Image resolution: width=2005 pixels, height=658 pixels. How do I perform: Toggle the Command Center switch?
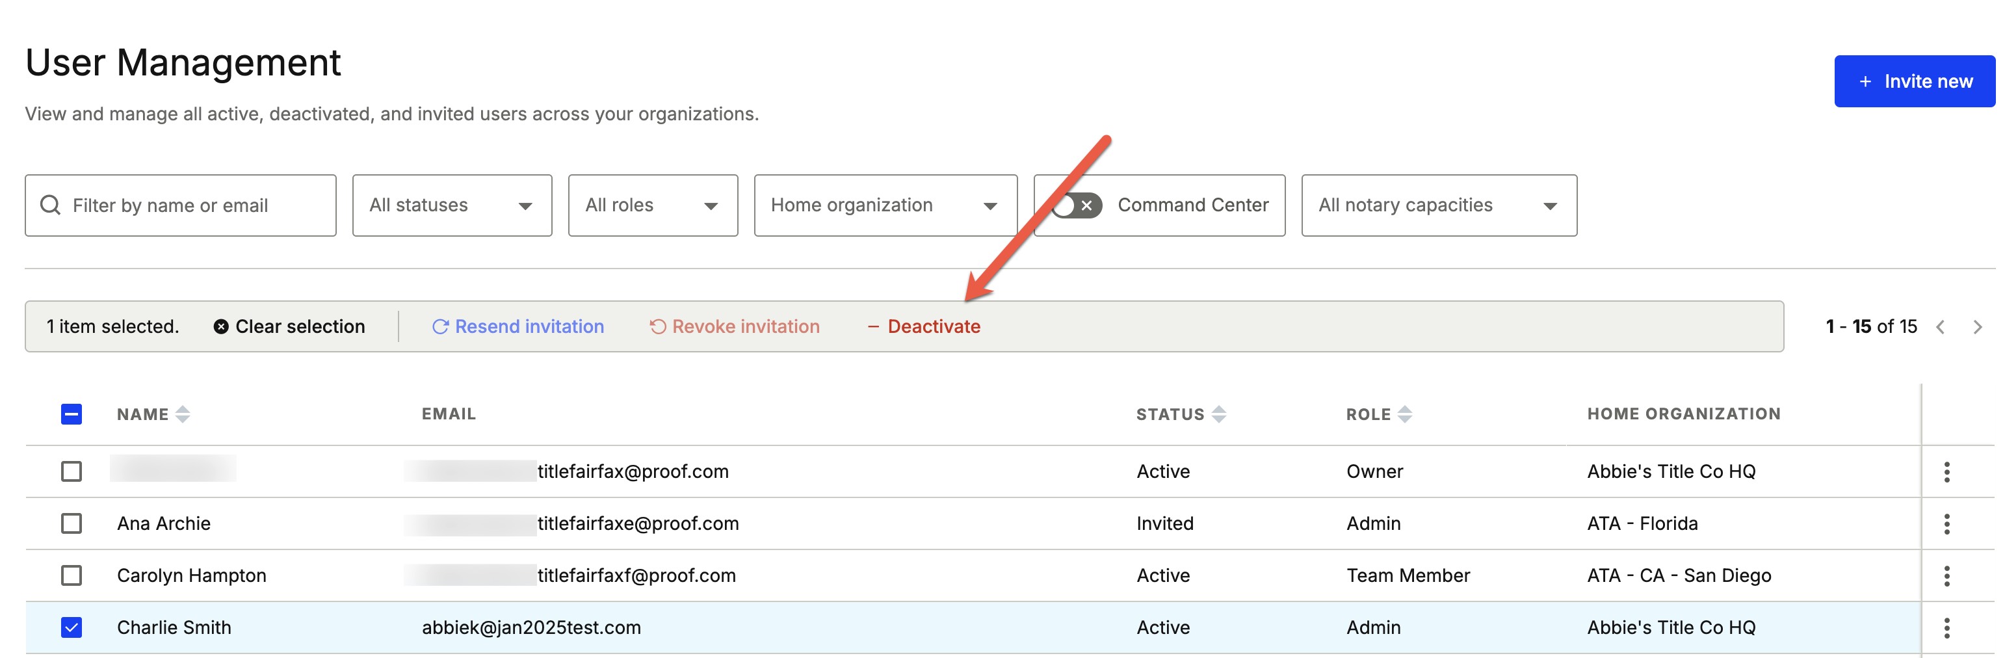pos(1077,205)
